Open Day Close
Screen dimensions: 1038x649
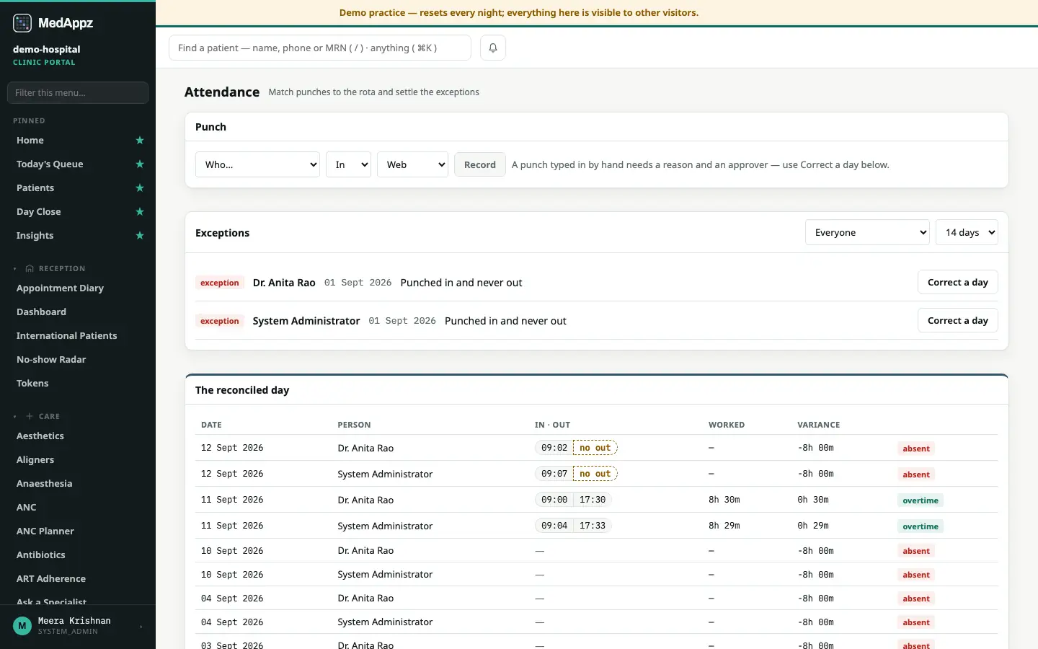39,212
